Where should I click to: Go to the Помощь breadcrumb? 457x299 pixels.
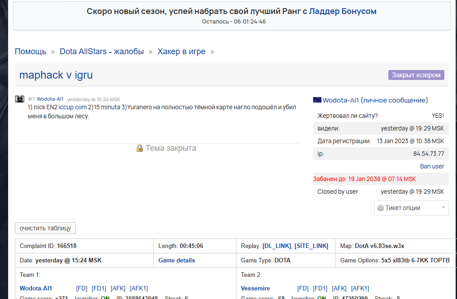pos(30,51)
